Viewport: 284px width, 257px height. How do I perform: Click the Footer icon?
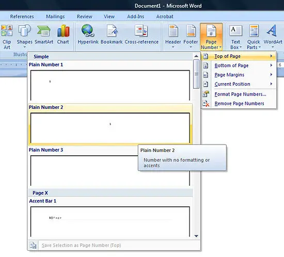pyautogui.click(x=191, y=31)
